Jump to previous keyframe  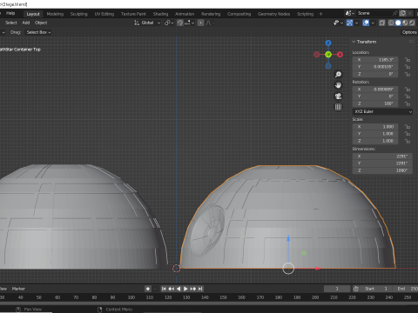tap(172, 289)
